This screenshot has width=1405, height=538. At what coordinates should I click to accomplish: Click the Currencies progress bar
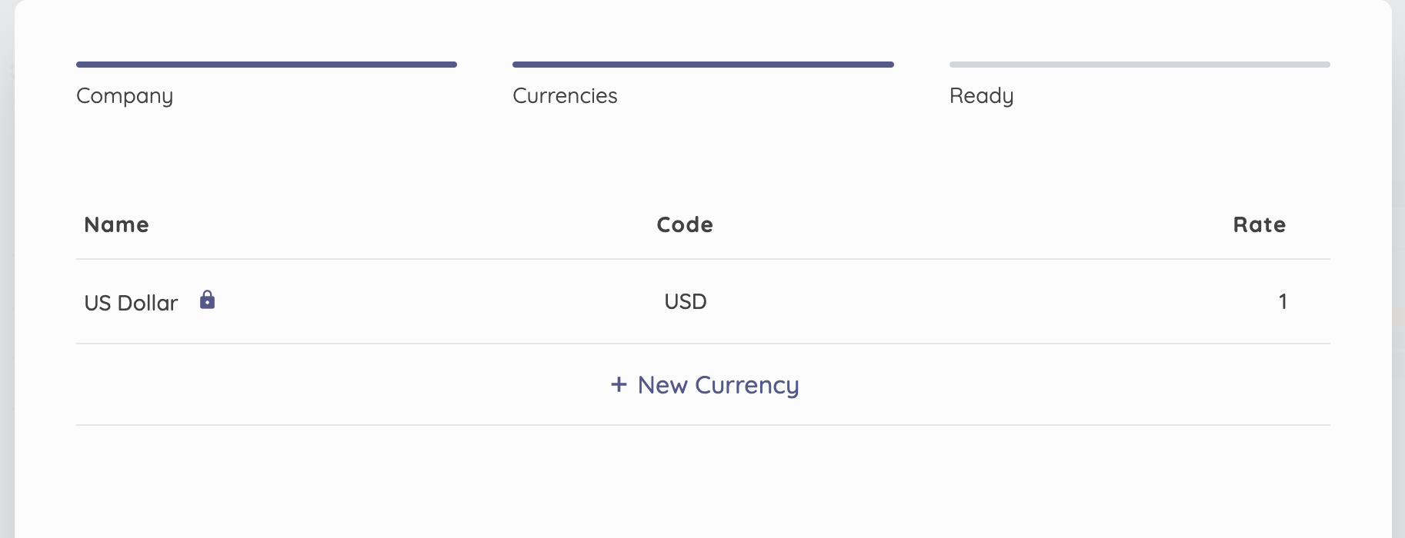tap(703, 65)
